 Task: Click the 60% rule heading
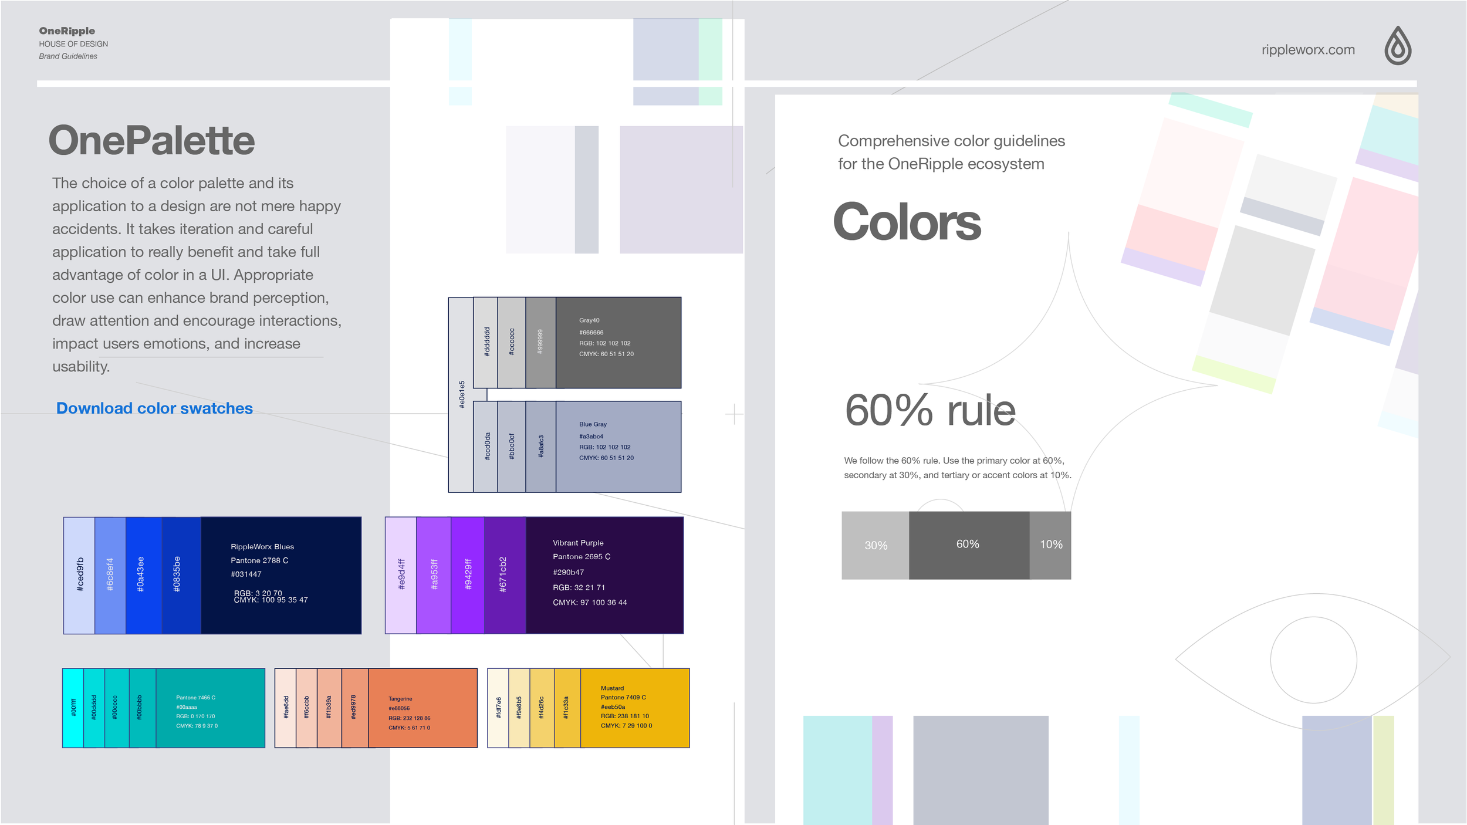pyautogui.click(x=930, y=410)
